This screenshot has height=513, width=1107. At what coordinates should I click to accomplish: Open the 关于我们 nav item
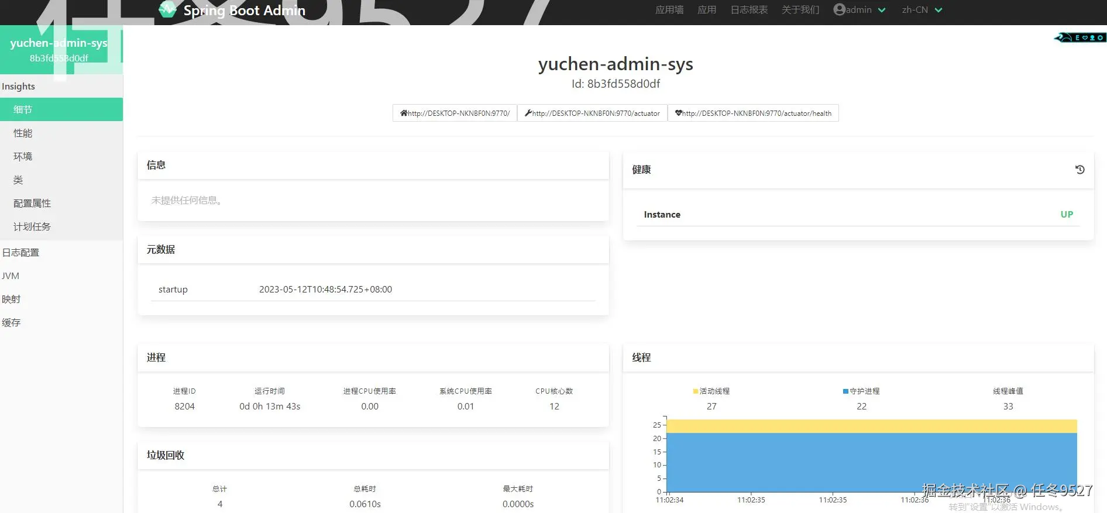pyautogui.click(x=800, y=9)
